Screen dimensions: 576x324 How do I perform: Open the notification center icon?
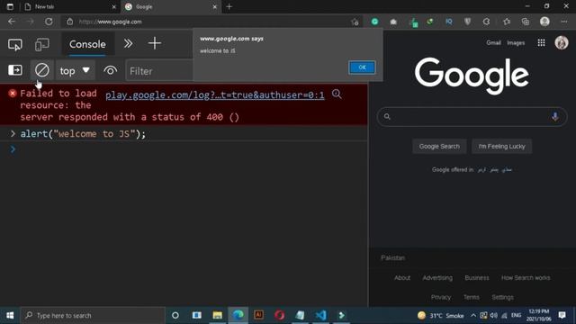pyautogui.click(x=562, y=315)
